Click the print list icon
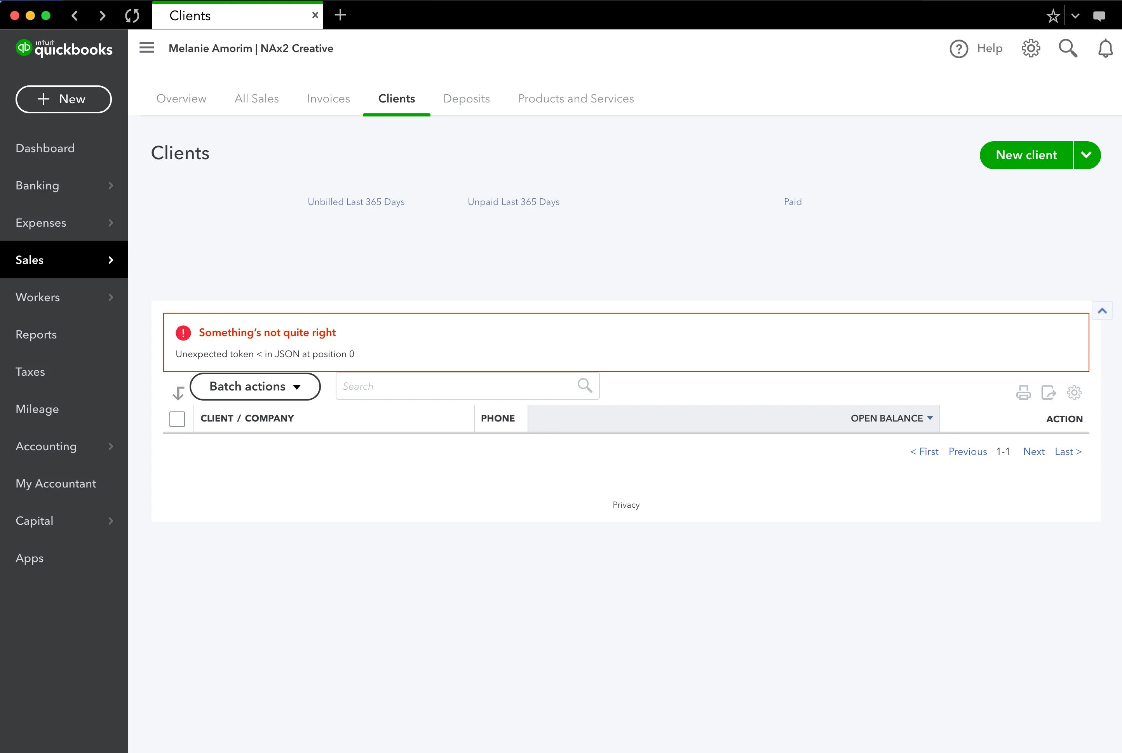1122x753 pixels. 1023,392
